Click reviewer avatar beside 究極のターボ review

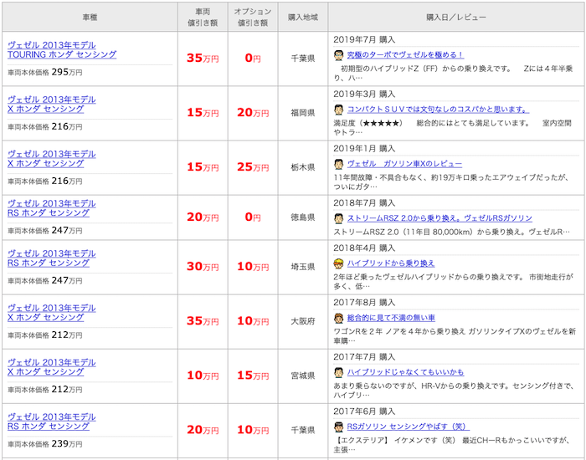tap(338, 55)
